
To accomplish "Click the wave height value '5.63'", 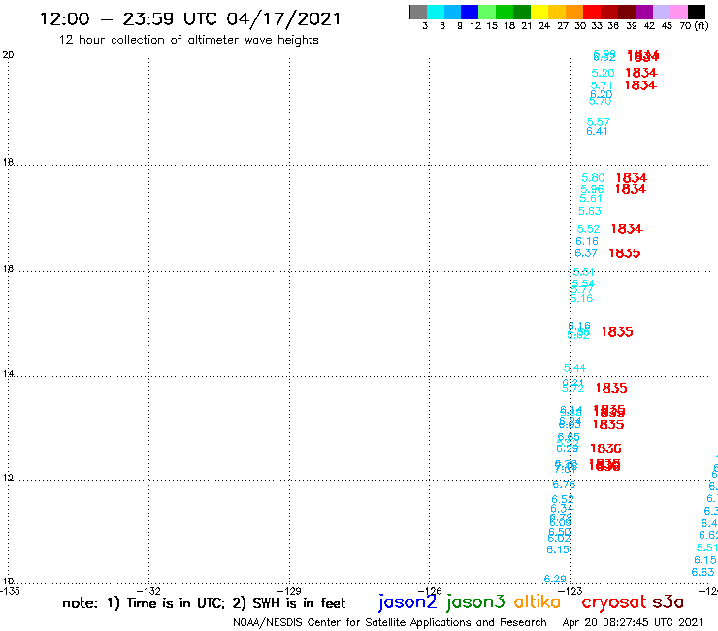I will click(x=590, y=211).
